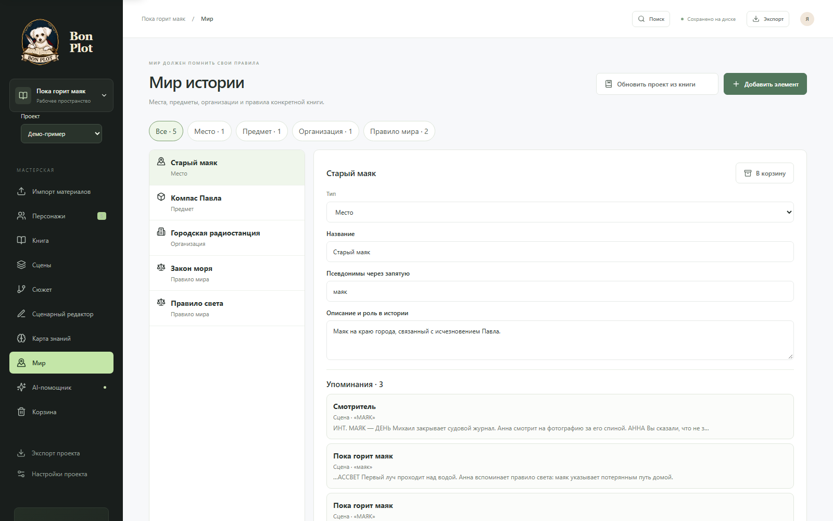Move element В корзину button
The width and height of the screenshot is (833, 521).
coord(764,173)
